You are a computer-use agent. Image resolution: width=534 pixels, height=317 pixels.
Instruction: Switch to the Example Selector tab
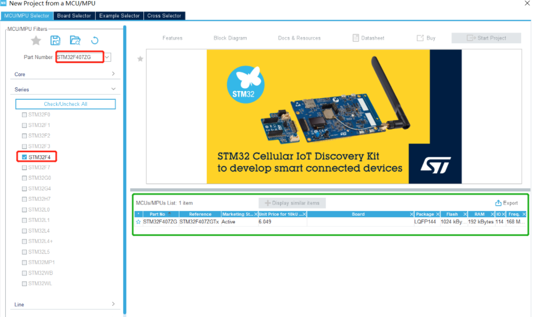pyautogui.click(x=120, y=15)
